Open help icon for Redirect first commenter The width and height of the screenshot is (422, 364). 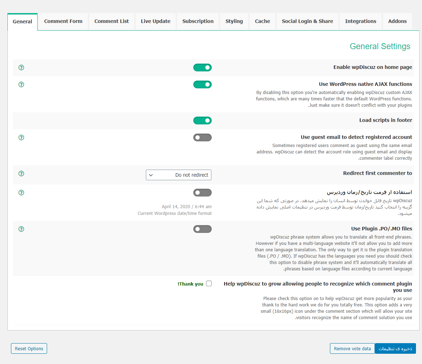(21, 174)
